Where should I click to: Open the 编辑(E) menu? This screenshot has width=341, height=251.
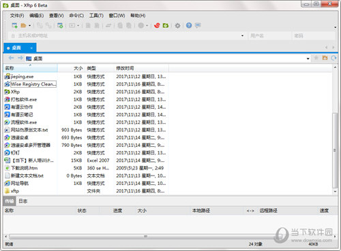36,16
